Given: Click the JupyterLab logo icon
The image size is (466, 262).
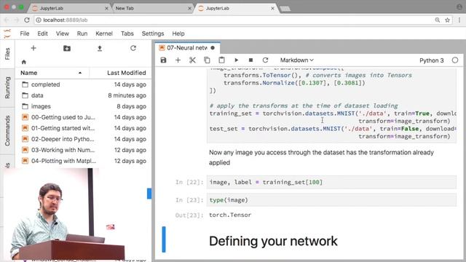Looking at the screenshot, I should pyautogui.click(x=7, y=33).
